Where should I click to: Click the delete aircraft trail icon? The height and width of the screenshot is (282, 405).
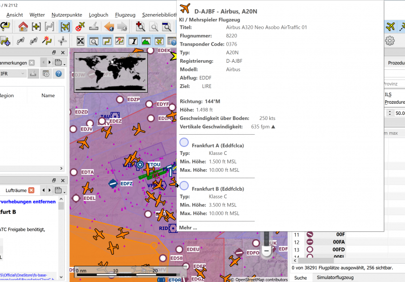tap(80, 26)
